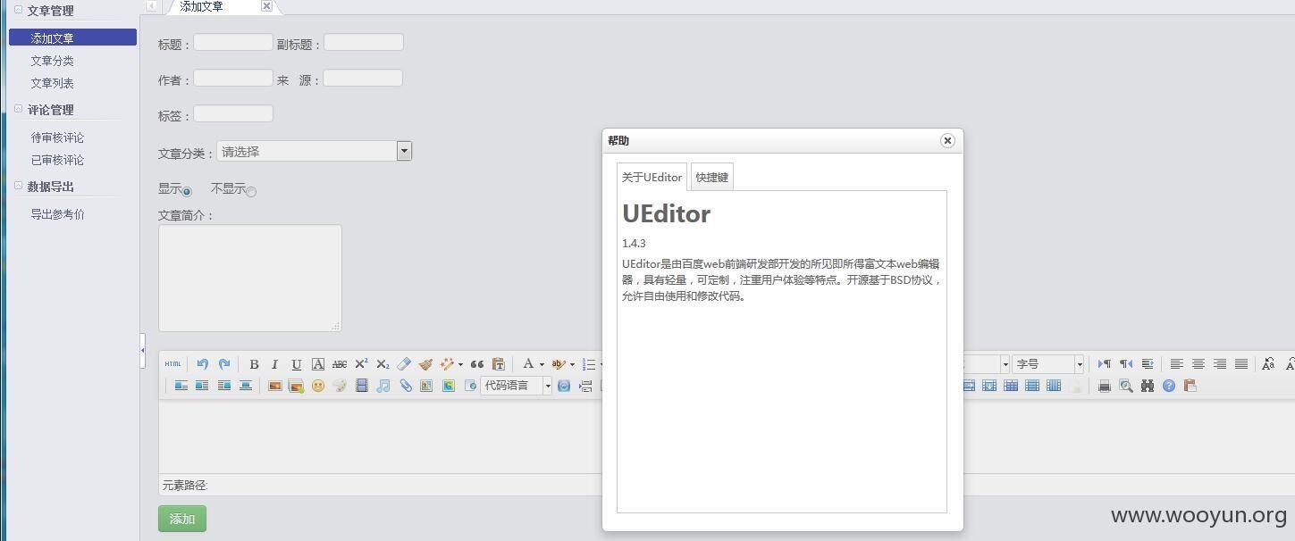The image size is (1295, 541).
Task: Attach file with paperclip icon
Action: (405, 386)
